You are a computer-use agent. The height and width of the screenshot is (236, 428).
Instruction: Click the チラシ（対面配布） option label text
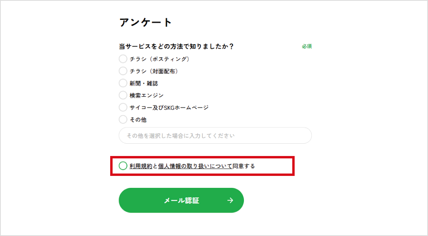(x=154, y=71)
